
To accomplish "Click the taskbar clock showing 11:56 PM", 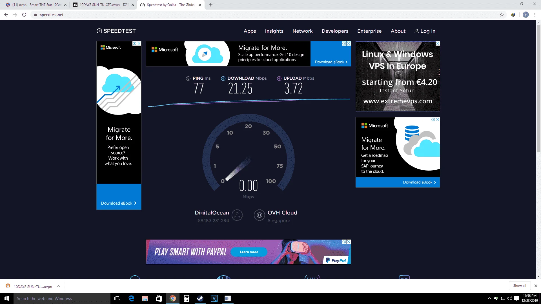I will tap(530, 298).
